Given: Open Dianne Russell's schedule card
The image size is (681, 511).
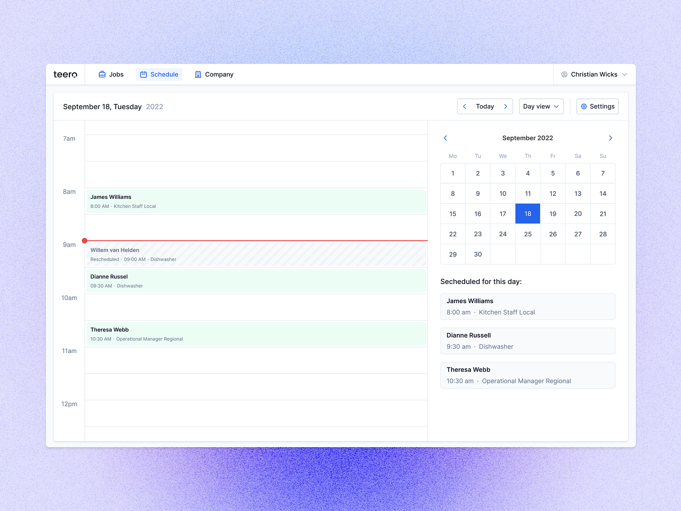Looking at the screenshot, I should click(x=528, y=341).
